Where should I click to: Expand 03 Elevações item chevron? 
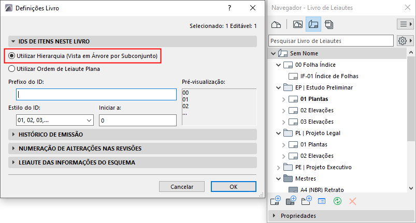click(283, 122)
